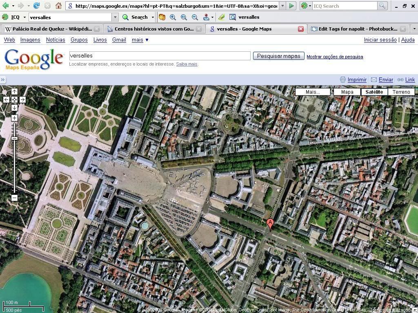The width and height of the screenshot is (418, 313).
Task: Expand the collapsed left side panel
Action: pos(3,80)
